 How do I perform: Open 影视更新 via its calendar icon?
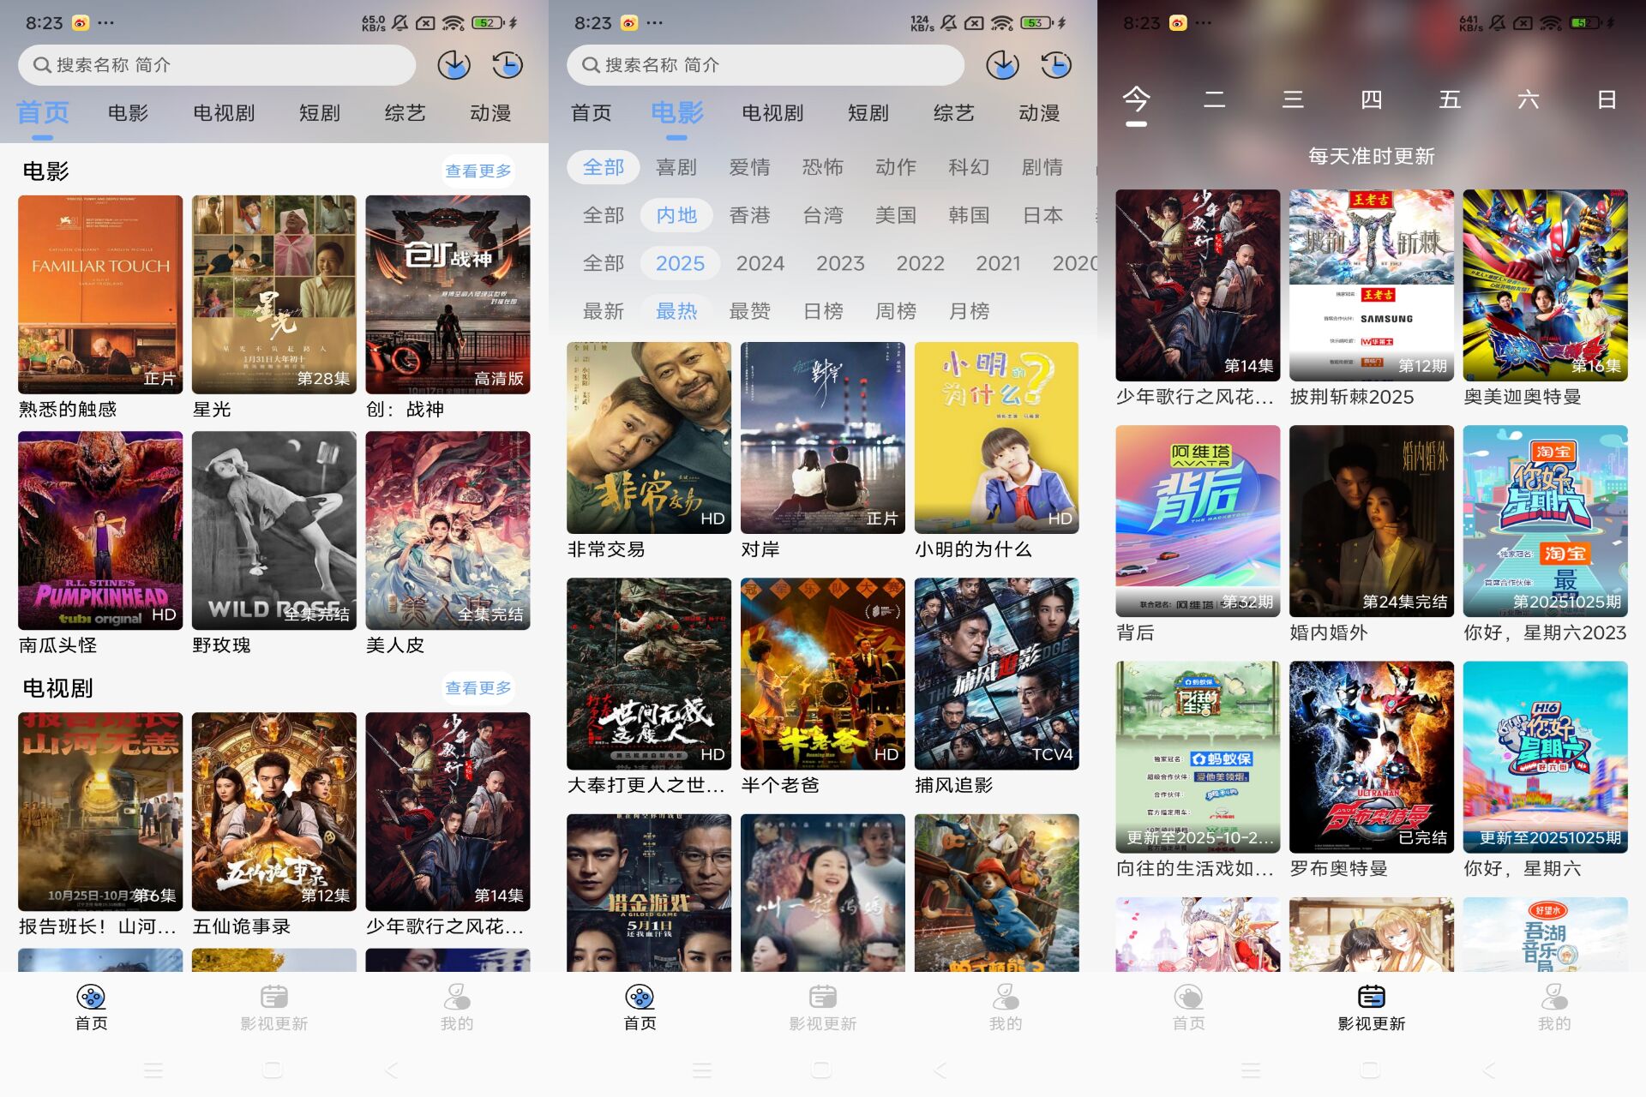(273, 997)
